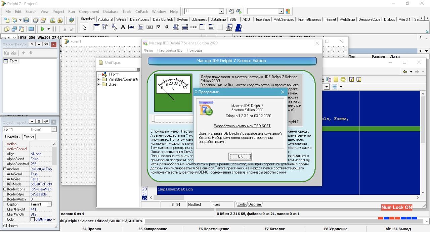Screen dimensions: 430x232
Task: Click OK in the О Программе dialog
Action: (240, 156)
